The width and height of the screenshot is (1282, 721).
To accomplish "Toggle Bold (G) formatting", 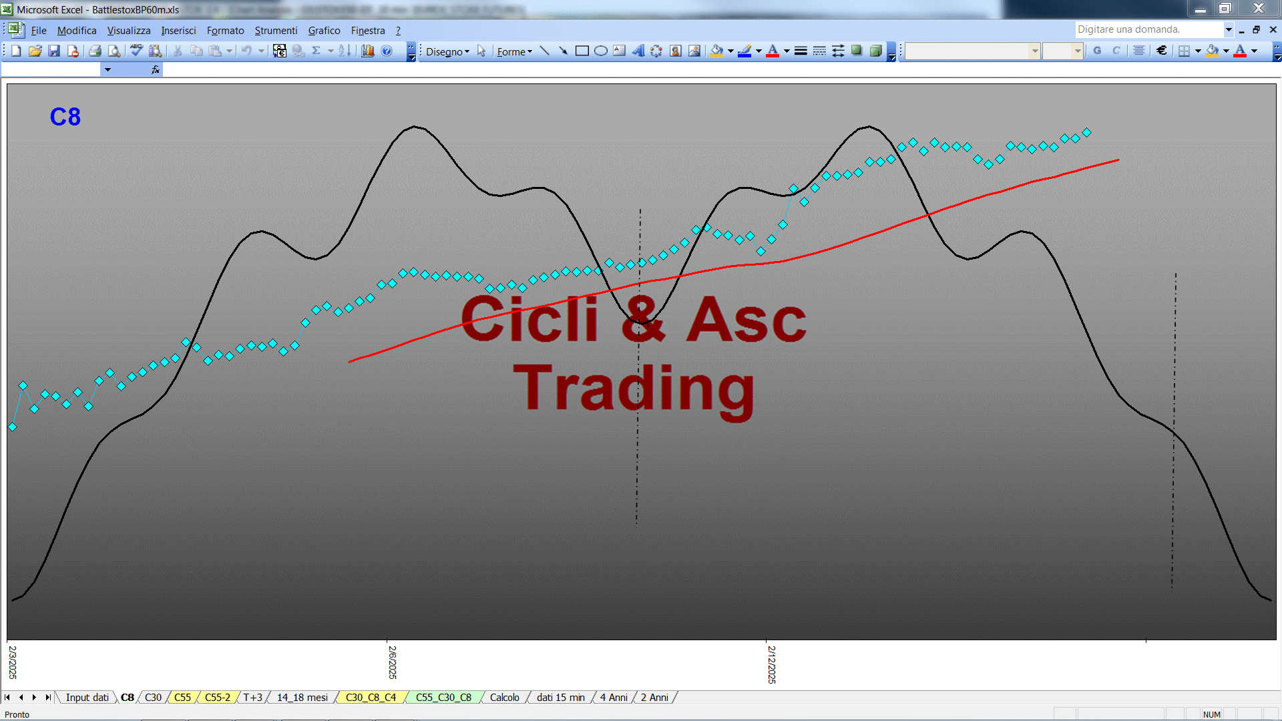I will click(x=1097, y=51).
